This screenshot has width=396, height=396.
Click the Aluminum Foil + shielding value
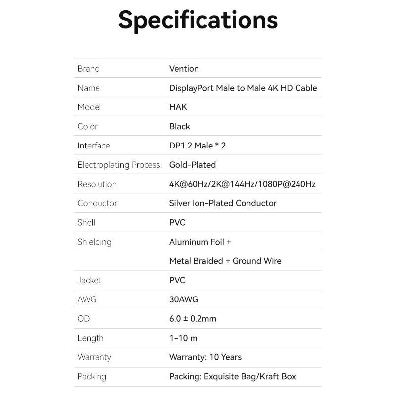pos(200,242)
